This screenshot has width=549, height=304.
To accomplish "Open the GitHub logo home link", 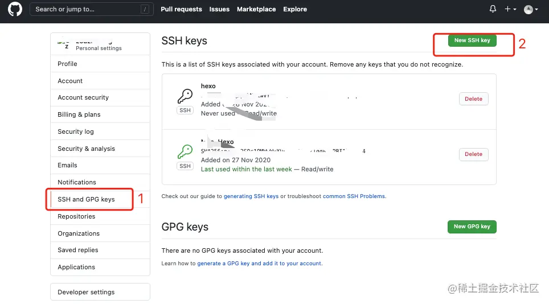I will (15, 9).
